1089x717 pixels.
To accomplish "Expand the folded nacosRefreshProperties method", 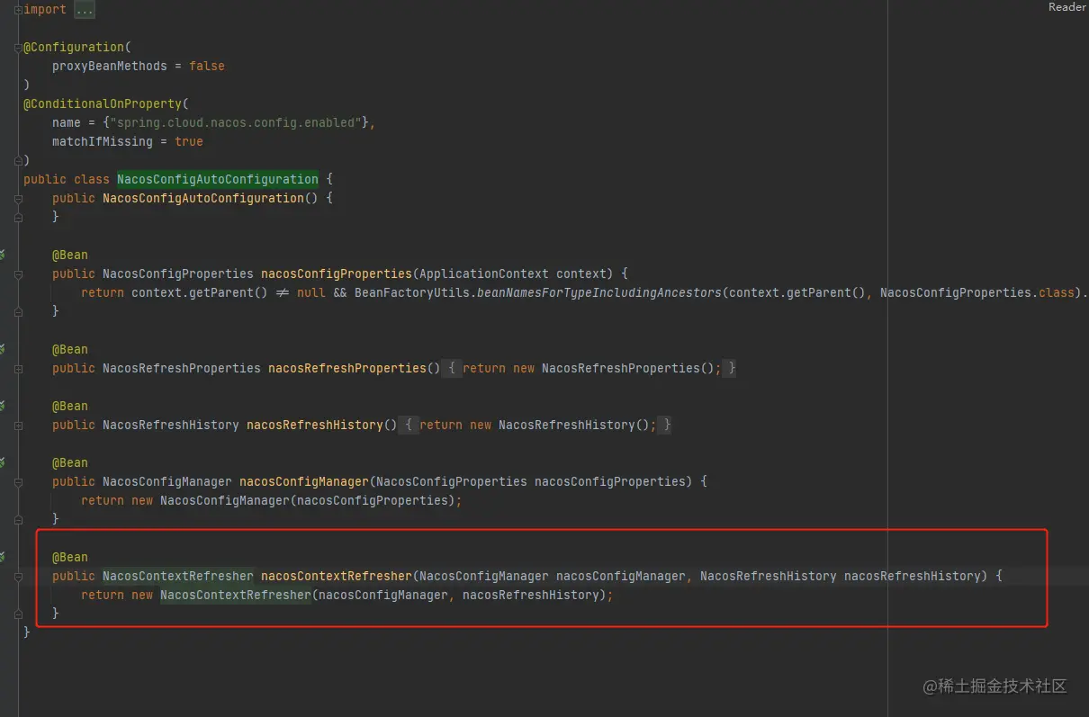I will [18, 368].
